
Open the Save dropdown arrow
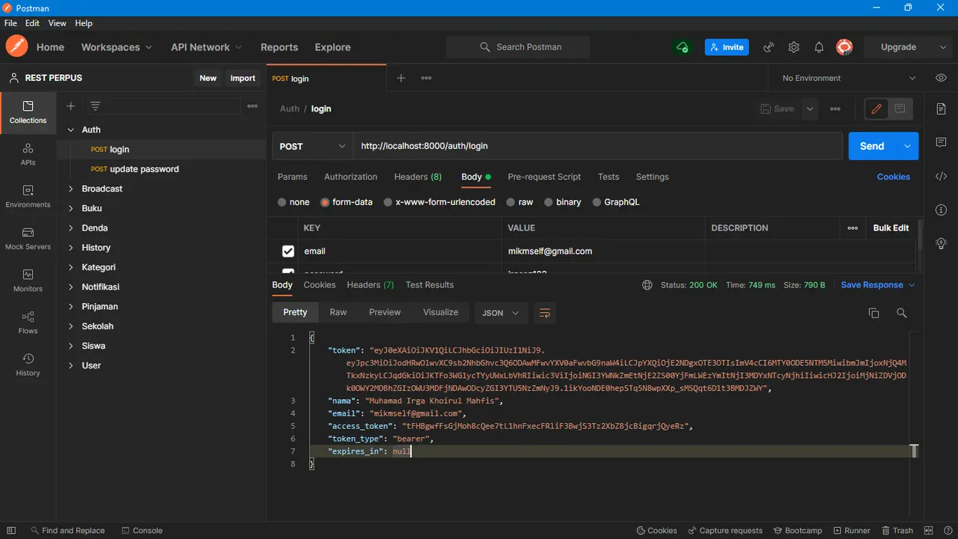pyautogui.click(x=810, y=109)
